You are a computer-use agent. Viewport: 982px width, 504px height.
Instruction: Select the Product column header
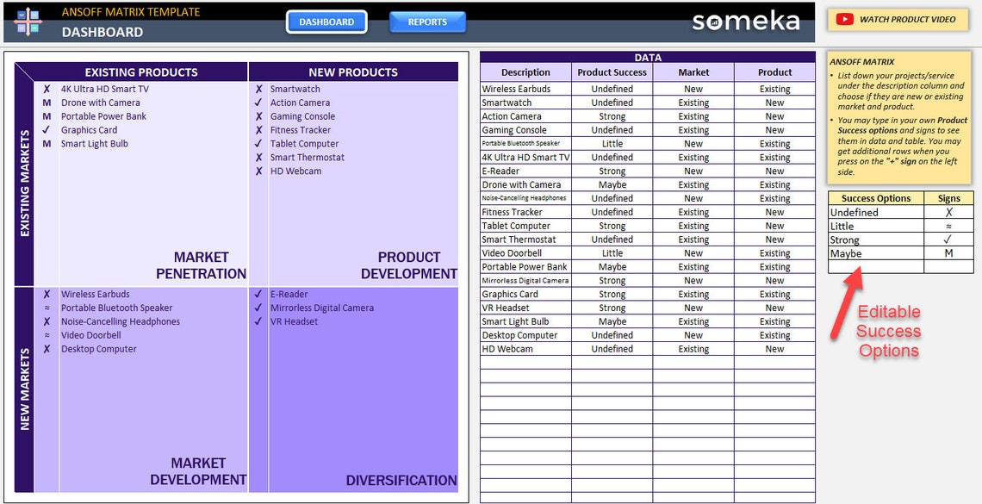tap(774, 72)
